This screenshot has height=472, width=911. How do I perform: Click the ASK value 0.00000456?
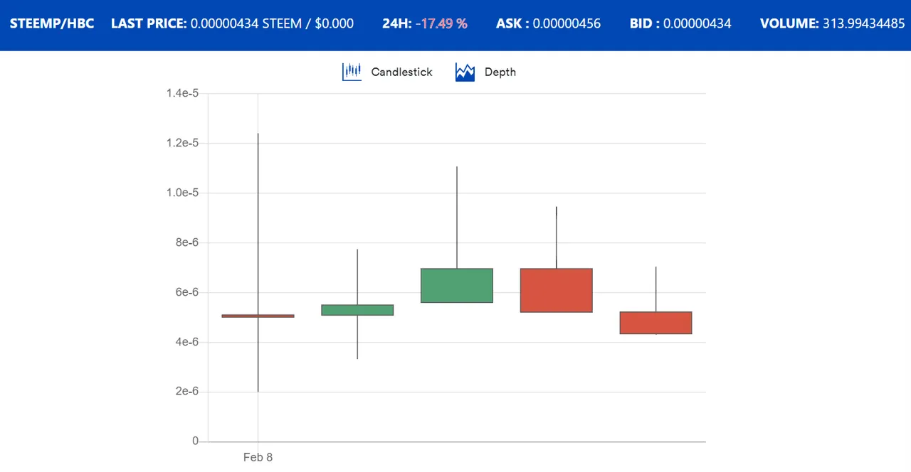tap(567, 23)
